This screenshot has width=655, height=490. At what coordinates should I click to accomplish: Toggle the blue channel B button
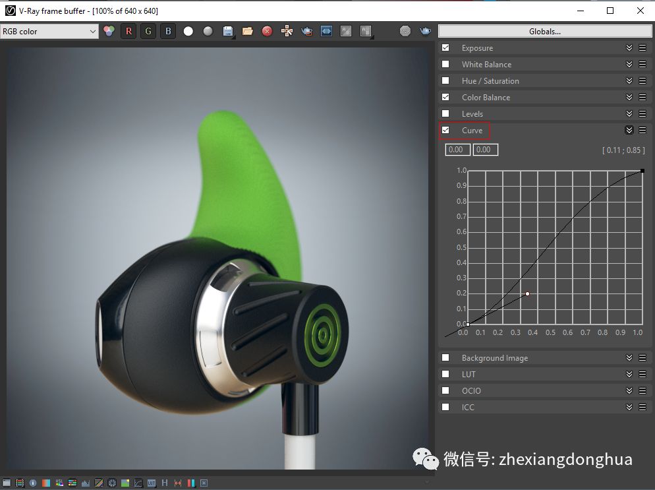(168, 32)
